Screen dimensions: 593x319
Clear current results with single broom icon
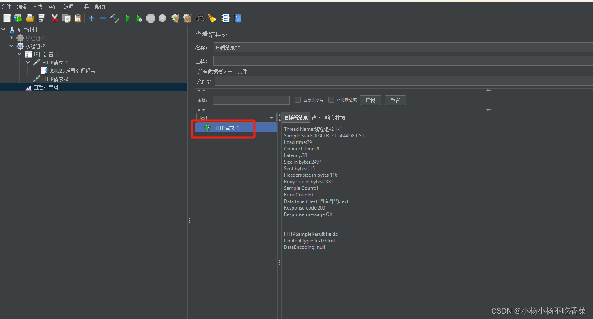pos(175,18)
